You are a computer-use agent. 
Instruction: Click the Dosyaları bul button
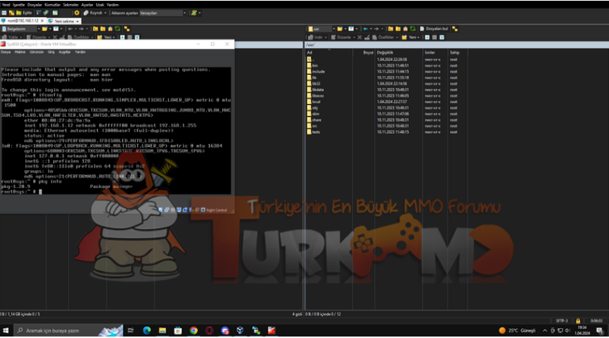pos(434,29)
